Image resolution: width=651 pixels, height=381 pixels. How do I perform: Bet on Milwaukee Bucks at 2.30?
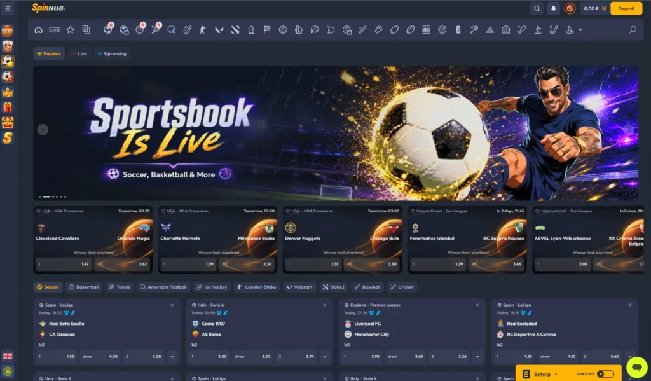(x=247, y=264)
